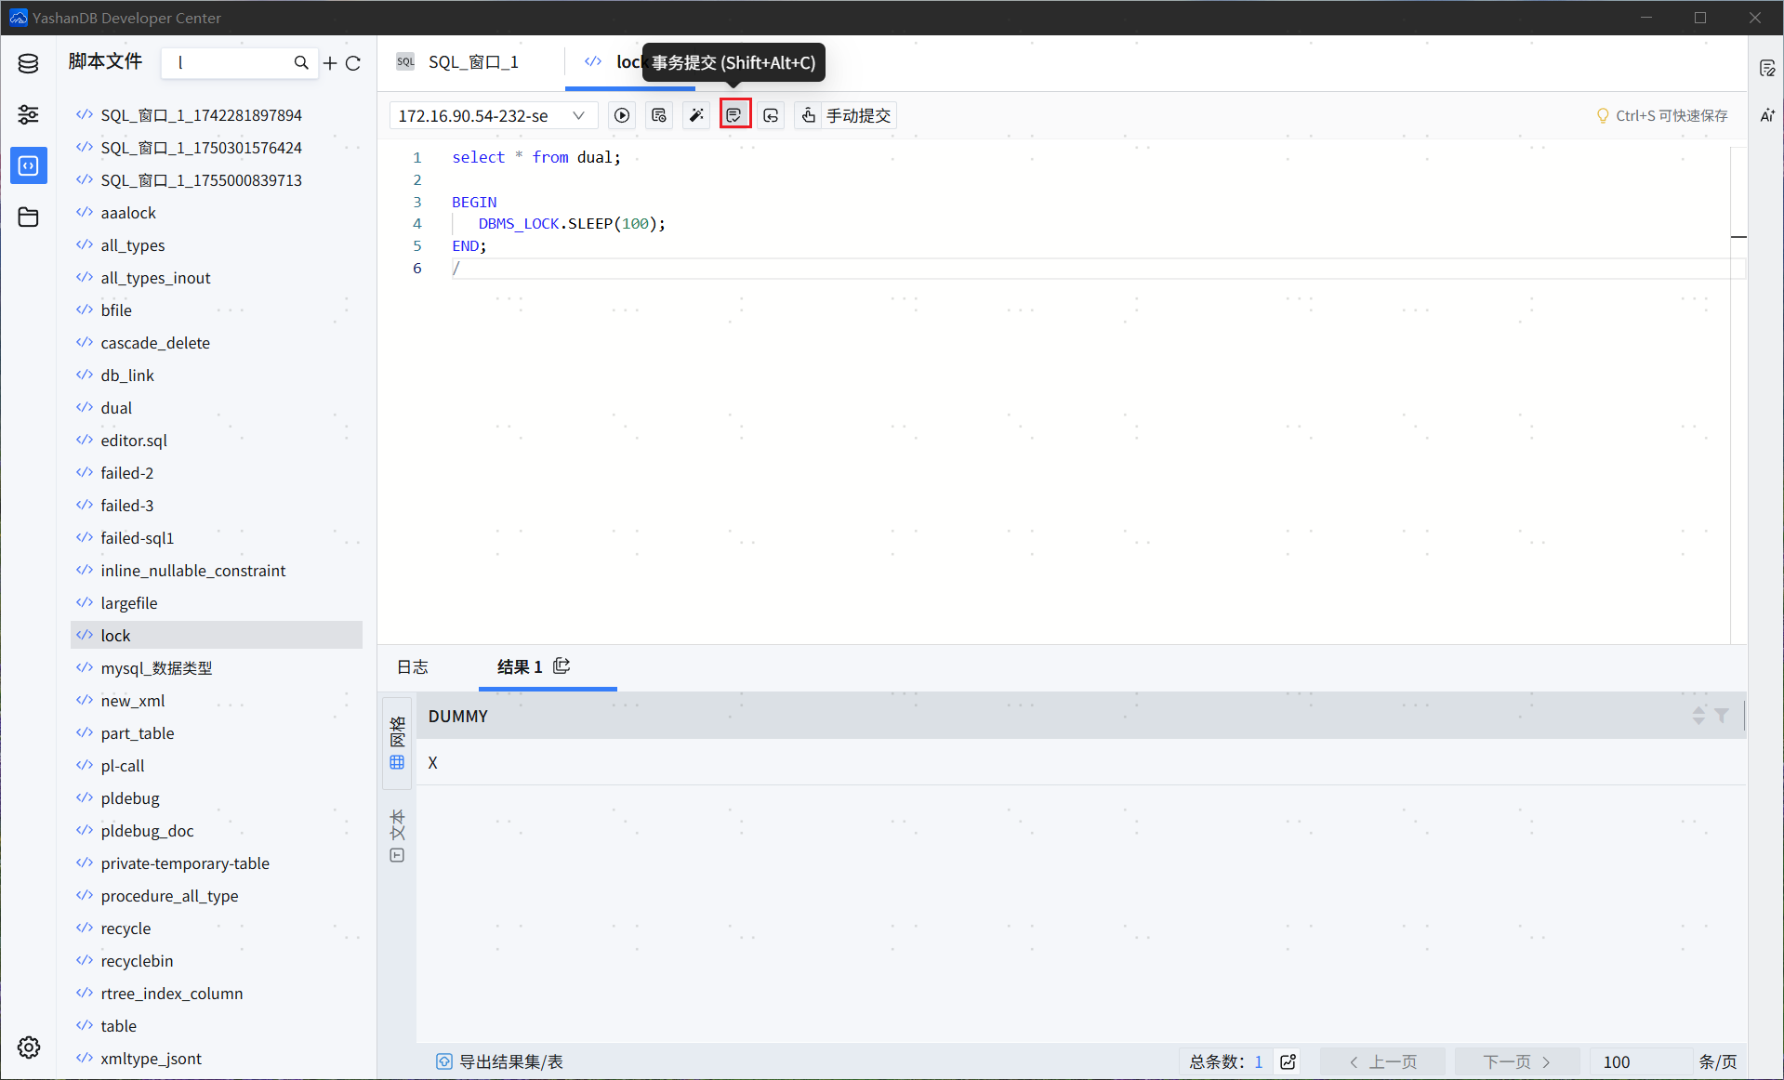Open the database connections sidebar icon
Viewport: 1784px width, 1080px height.
pyautogui.click(x=28, y=63)
